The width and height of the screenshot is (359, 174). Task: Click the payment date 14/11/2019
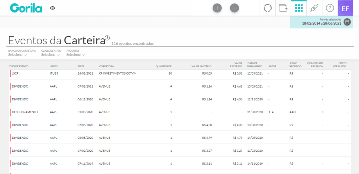click(255, 164)
